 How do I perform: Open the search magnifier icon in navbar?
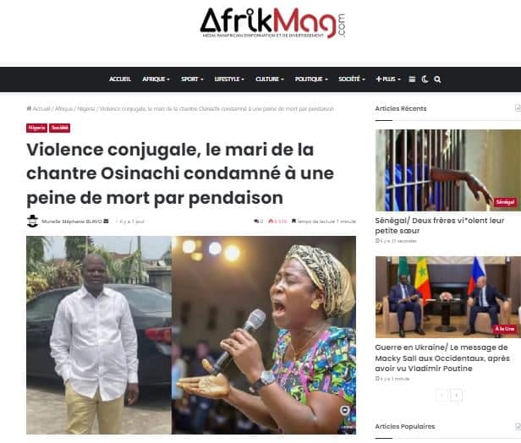(x=437, y=79)
